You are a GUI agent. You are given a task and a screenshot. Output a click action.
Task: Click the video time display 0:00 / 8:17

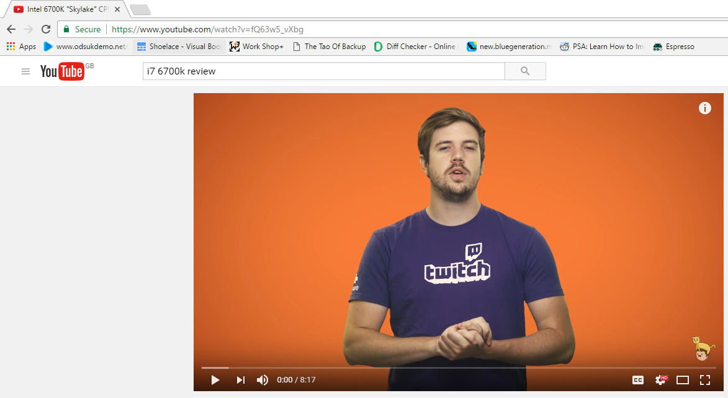(x=296, y=380)
